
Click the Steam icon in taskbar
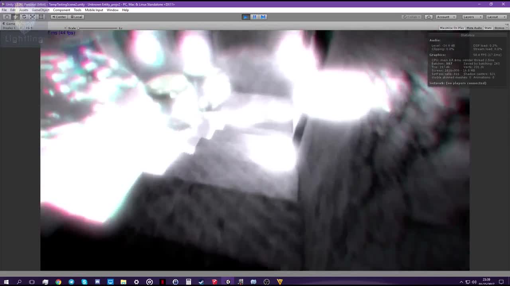(201, 282)
